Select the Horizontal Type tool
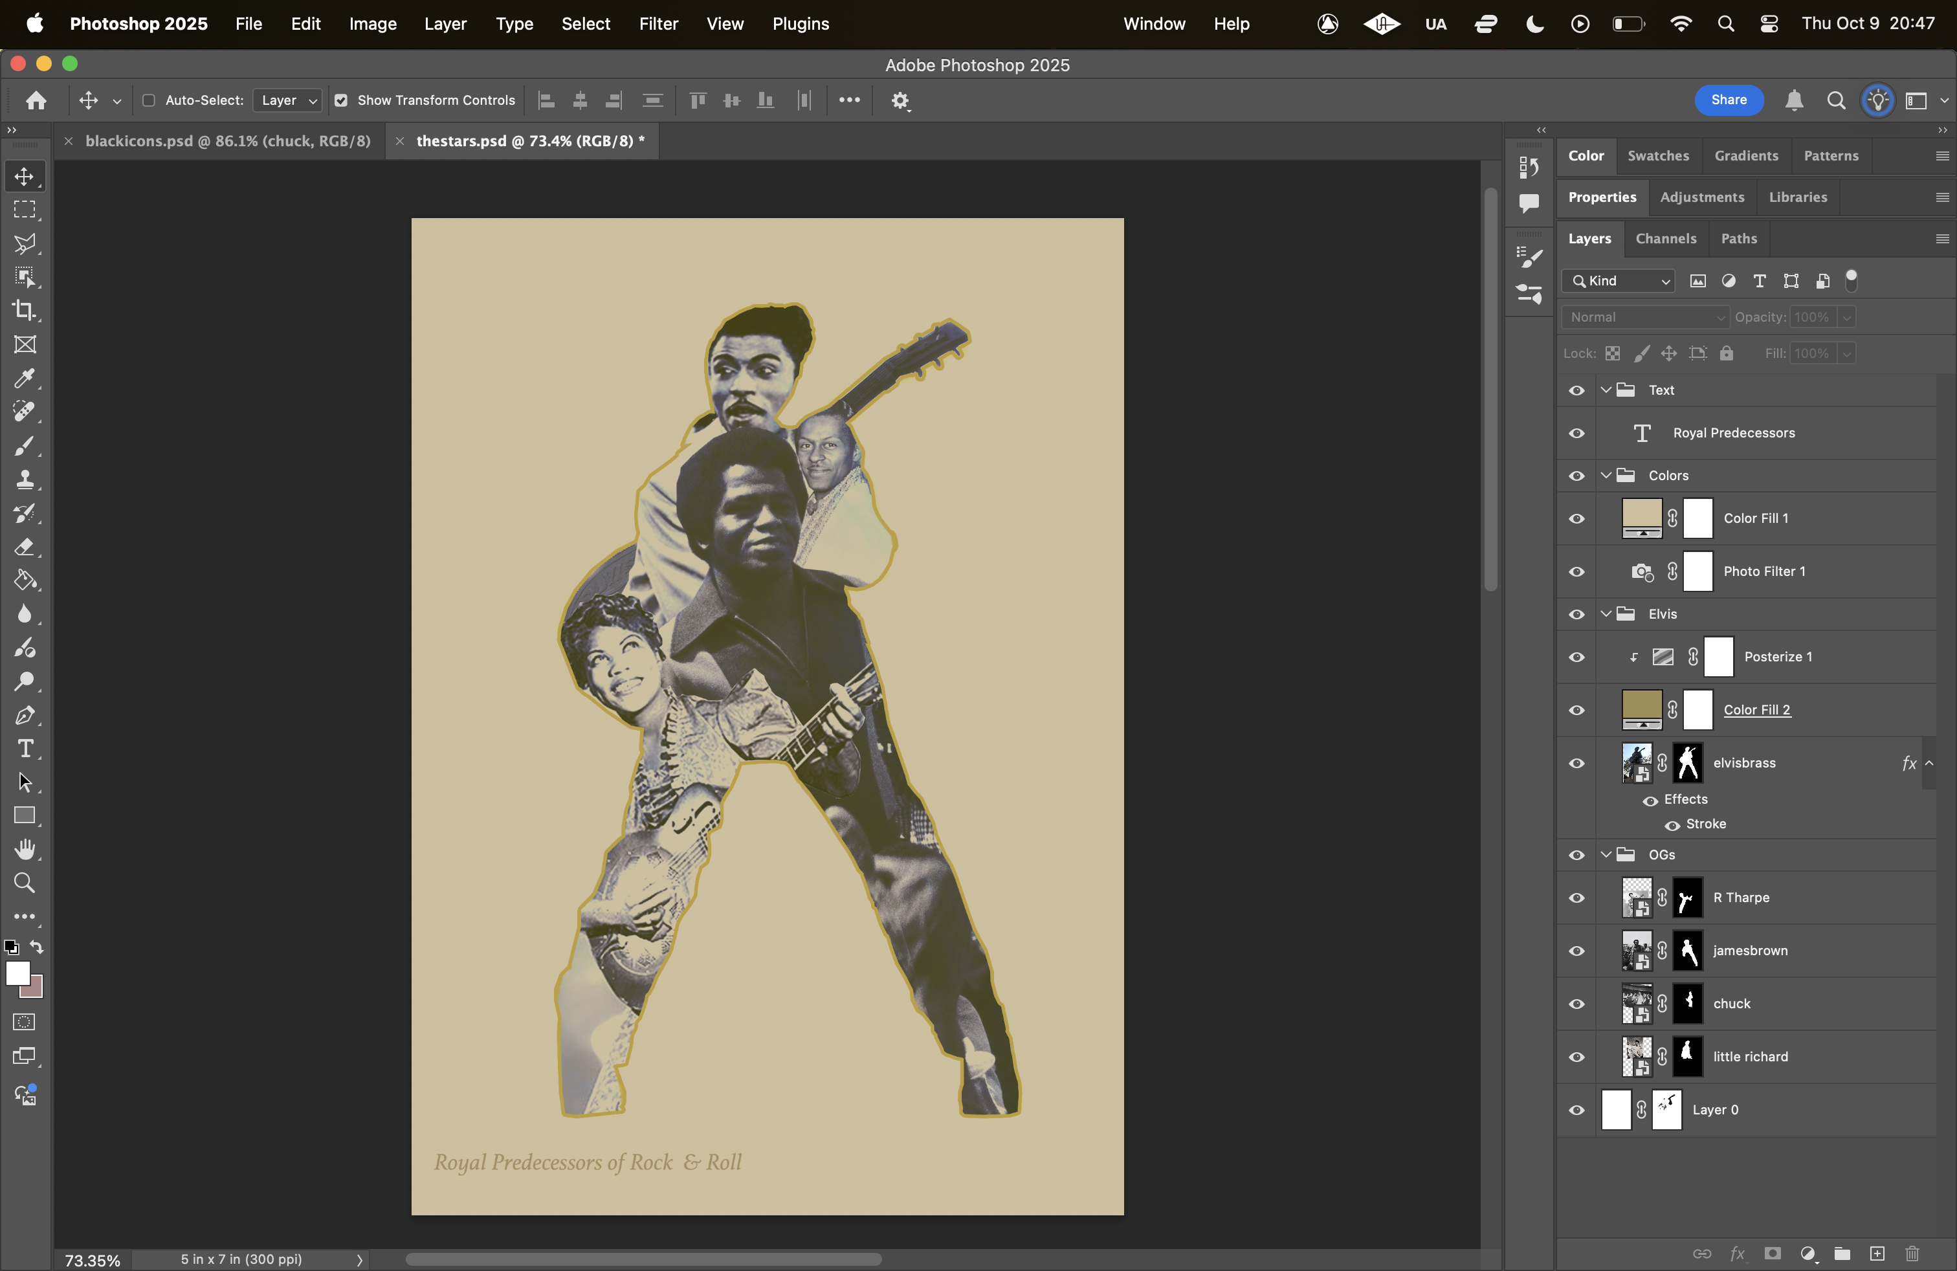1957x1271 pixels. point(24,748)
